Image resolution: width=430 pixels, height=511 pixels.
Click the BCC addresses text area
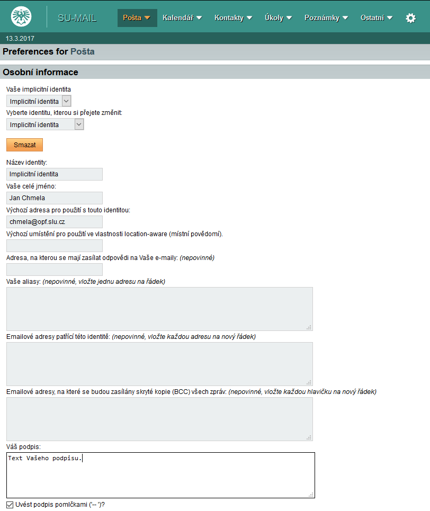tap(159, 419)
